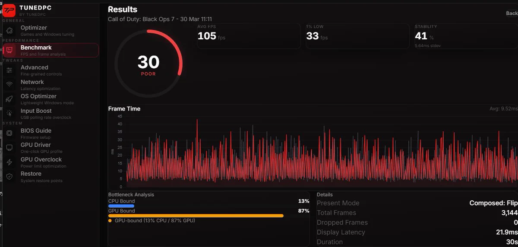Click the "30s" duration value
518x247 pixels.
512,242
